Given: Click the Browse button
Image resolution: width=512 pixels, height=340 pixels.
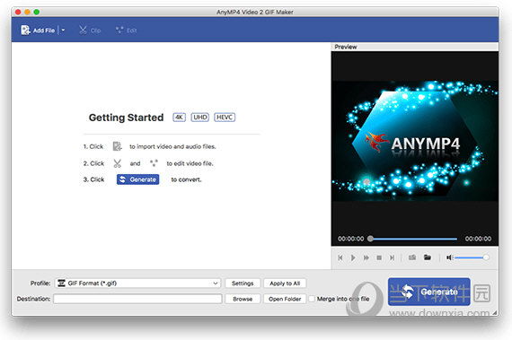Looking at the screenshot, I should tap(243, 299).
